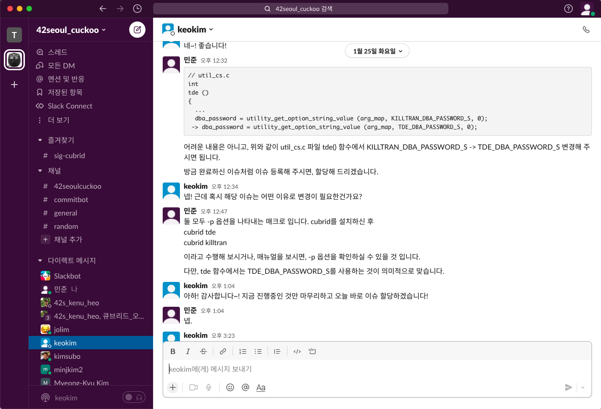
Task: Toggle the huddle switch next to keokim
Action: [x=134, y=397]
